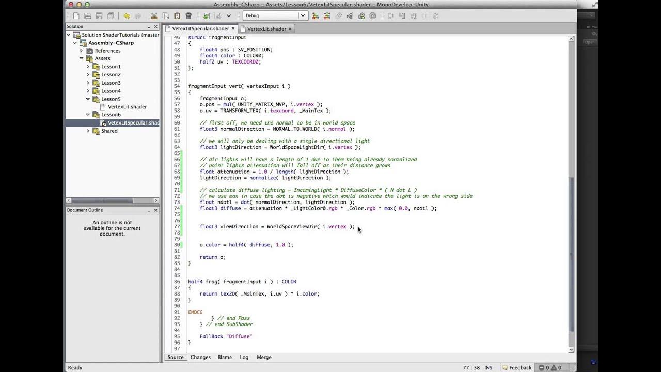Image resolution: width=661 pixels, height=372 pixels.
Task: Collapse the Lesson6 folder
Action: (88, 115)
